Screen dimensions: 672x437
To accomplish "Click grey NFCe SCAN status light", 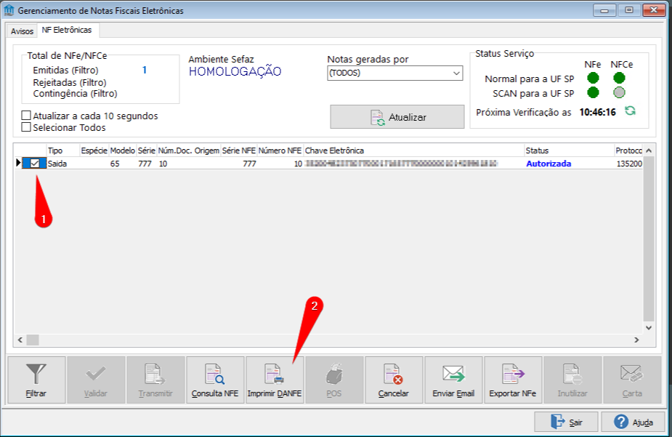I will click(619, 92).
